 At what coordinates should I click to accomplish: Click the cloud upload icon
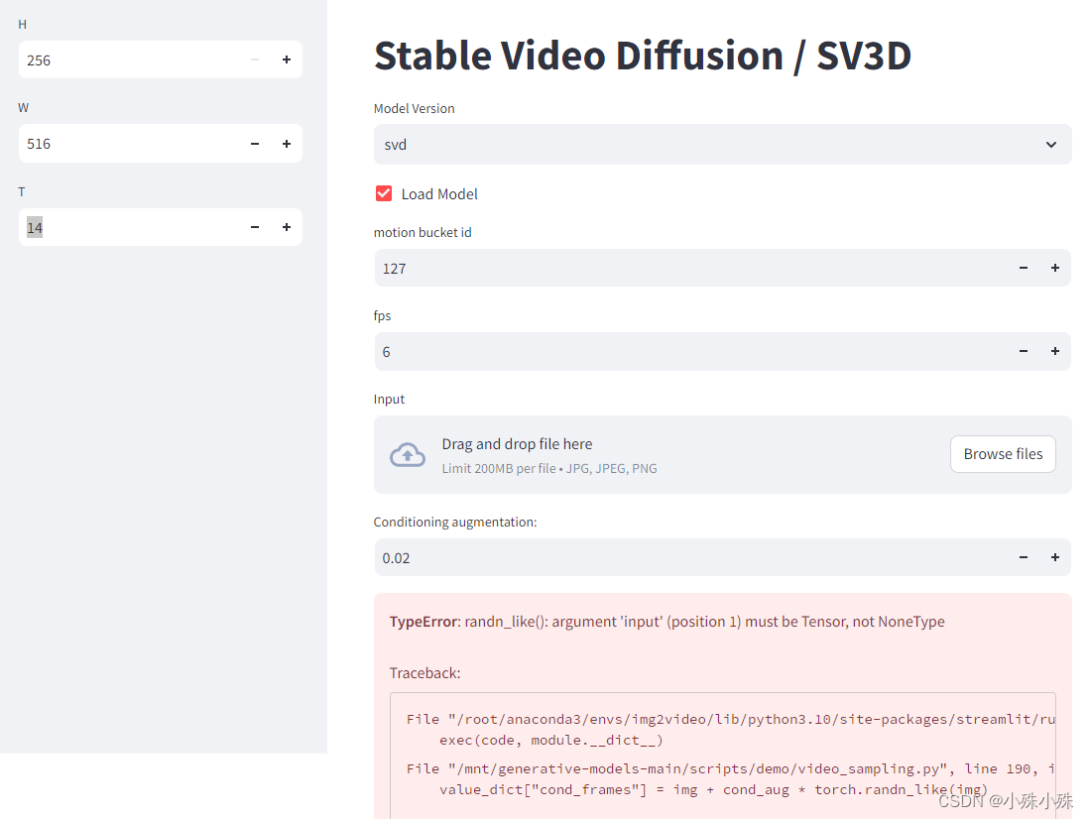[408, 454]
